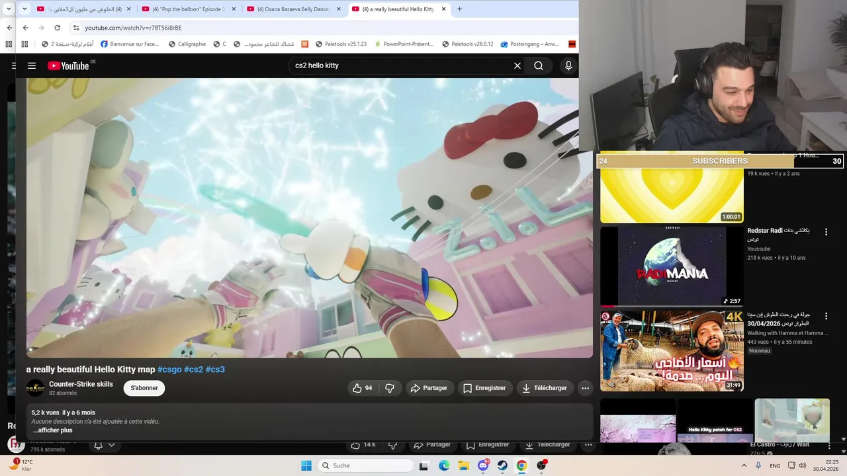Screen dimensions: 847x476
Task: Switch to Pop the balloon tab
Action: (x=189, y=9)
